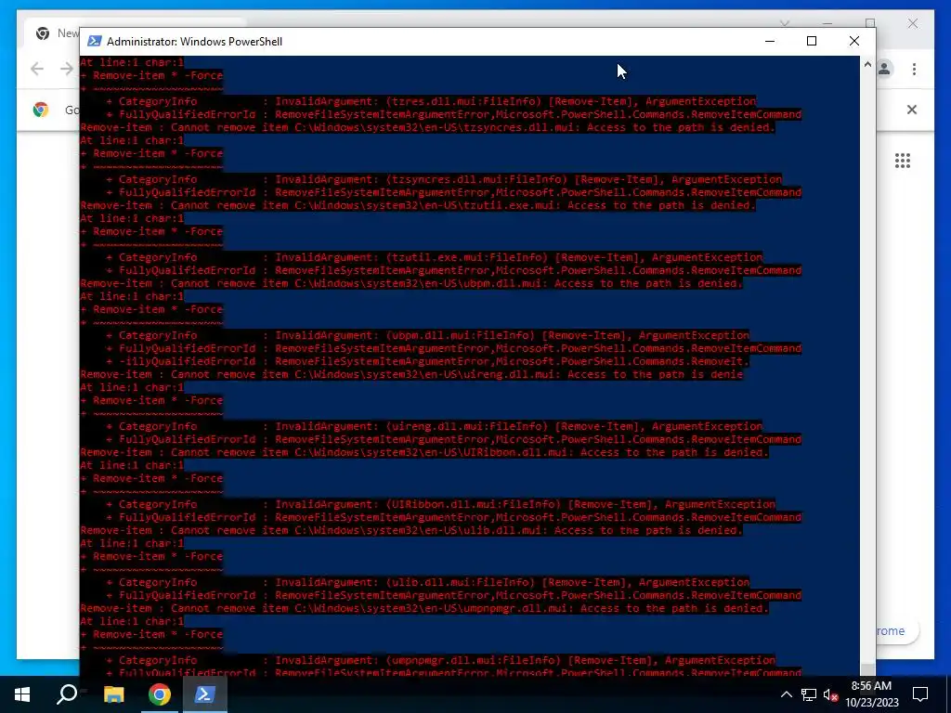Close the Chrome window

pyautogui.click(x=913, y=23)
